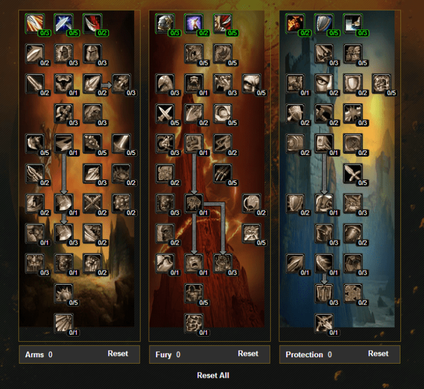Pick the red blade Arms talent in top row
This screenshot has height=389, width=424.
(x=93, y=23)
